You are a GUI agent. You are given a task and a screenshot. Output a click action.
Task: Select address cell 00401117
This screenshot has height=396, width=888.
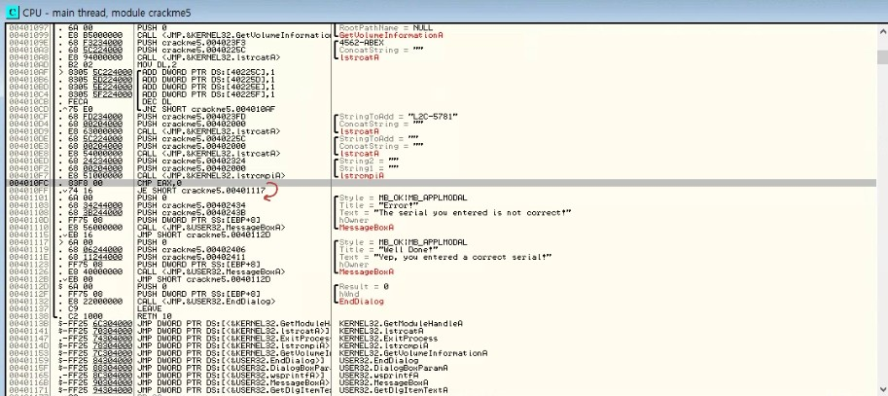[28, 242]
